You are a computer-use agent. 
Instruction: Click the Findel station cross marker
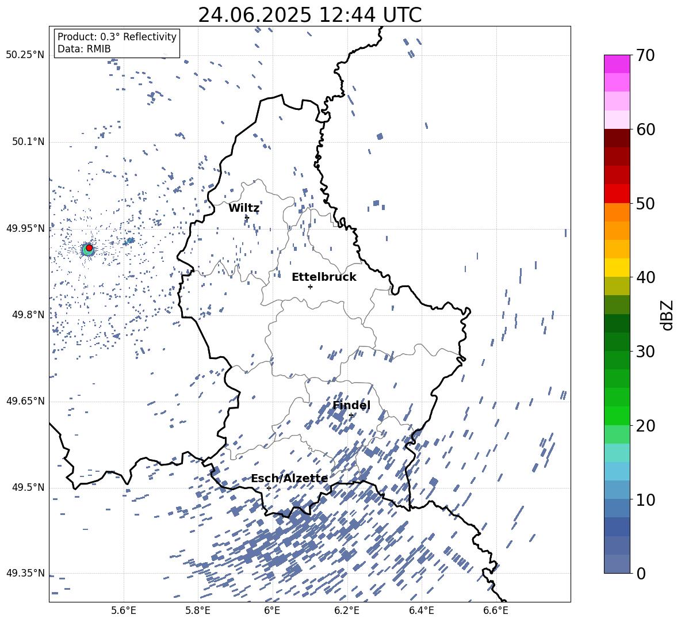coord(351,415)
